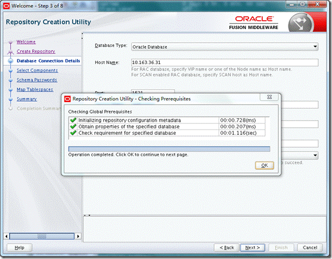Click the green check for Check requirement row
Viewport: 332px width, 259px height.
(x=73, y=133)
